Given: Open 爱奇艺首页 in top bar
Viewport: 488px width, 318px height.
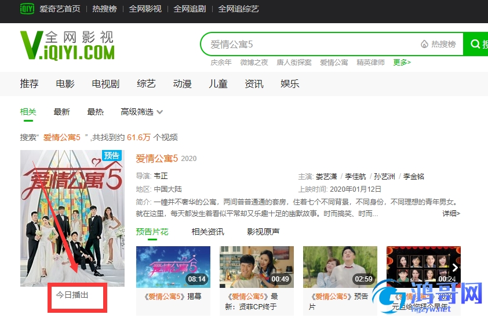Looking at the screenshot, I should tap(60, 9).
